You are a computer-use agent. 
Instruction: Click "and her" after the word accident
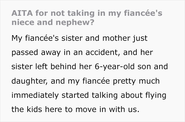pos(138,52)
